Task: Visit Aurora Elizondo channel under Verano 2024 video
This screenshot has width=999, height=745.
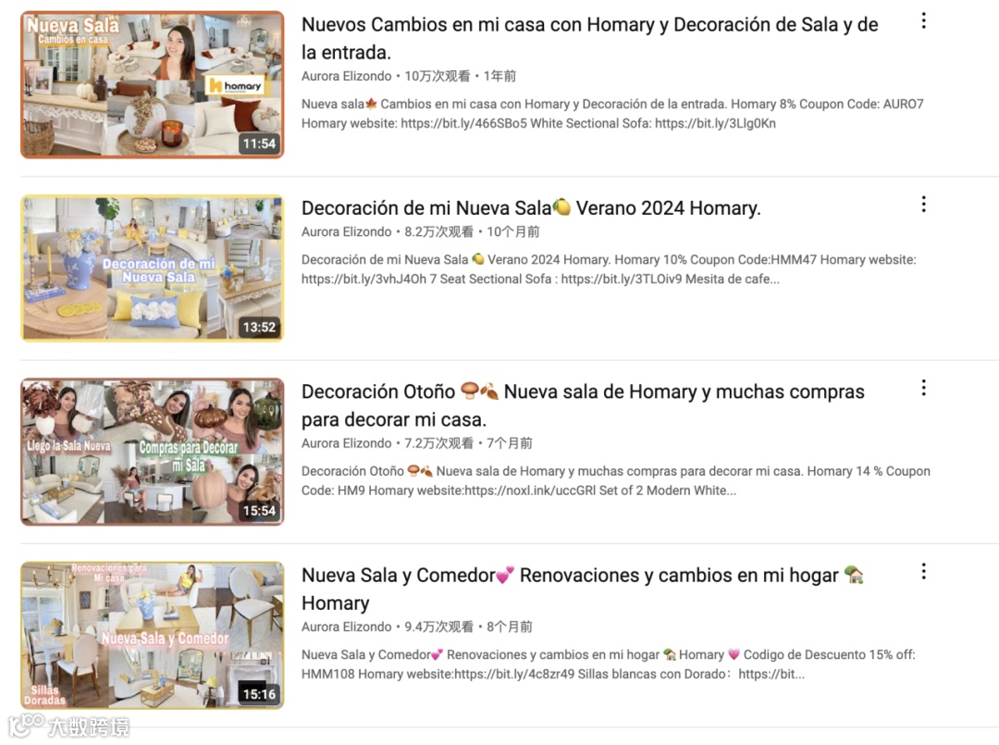Action: [x=347, y=231]
